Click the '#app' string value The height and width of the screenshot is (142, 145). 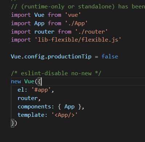click(x=41, y=90)
